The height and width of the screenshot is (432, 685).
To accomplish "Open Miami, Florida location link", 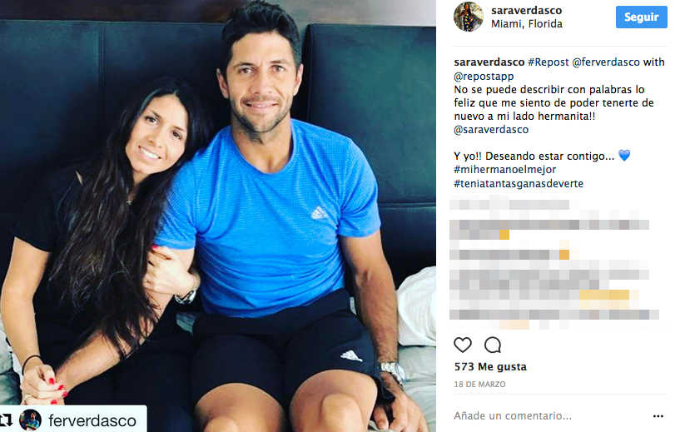I will pyautogui.click(x=526, y=23).
